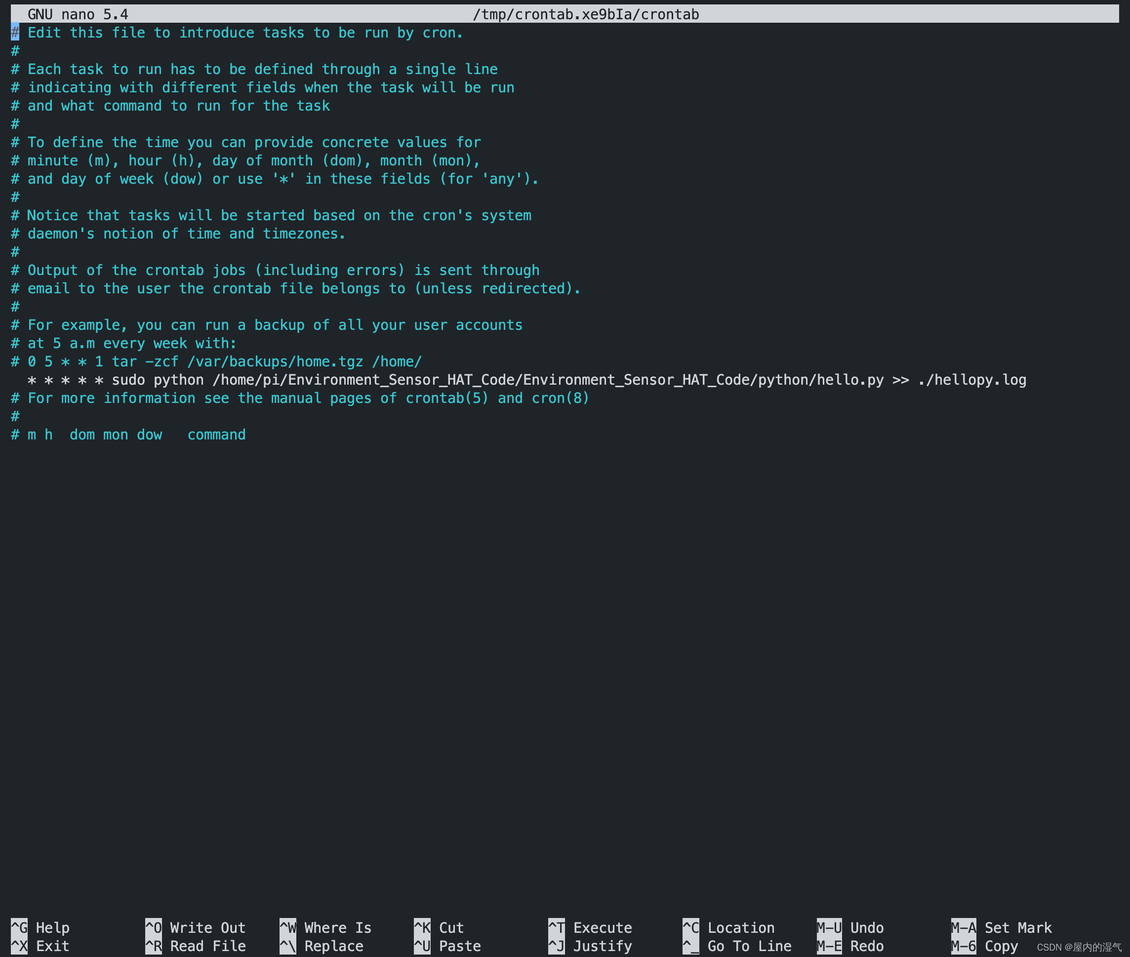This screenshot has height=957, width=1130.
Task: Click the './hellopy.log' redirect target
Action: click(972, 380)
